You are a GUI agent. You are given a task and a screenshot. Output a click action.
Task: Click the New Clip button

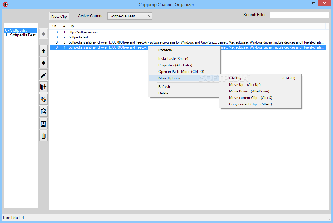pyautogui.click(x=59, y=16)
